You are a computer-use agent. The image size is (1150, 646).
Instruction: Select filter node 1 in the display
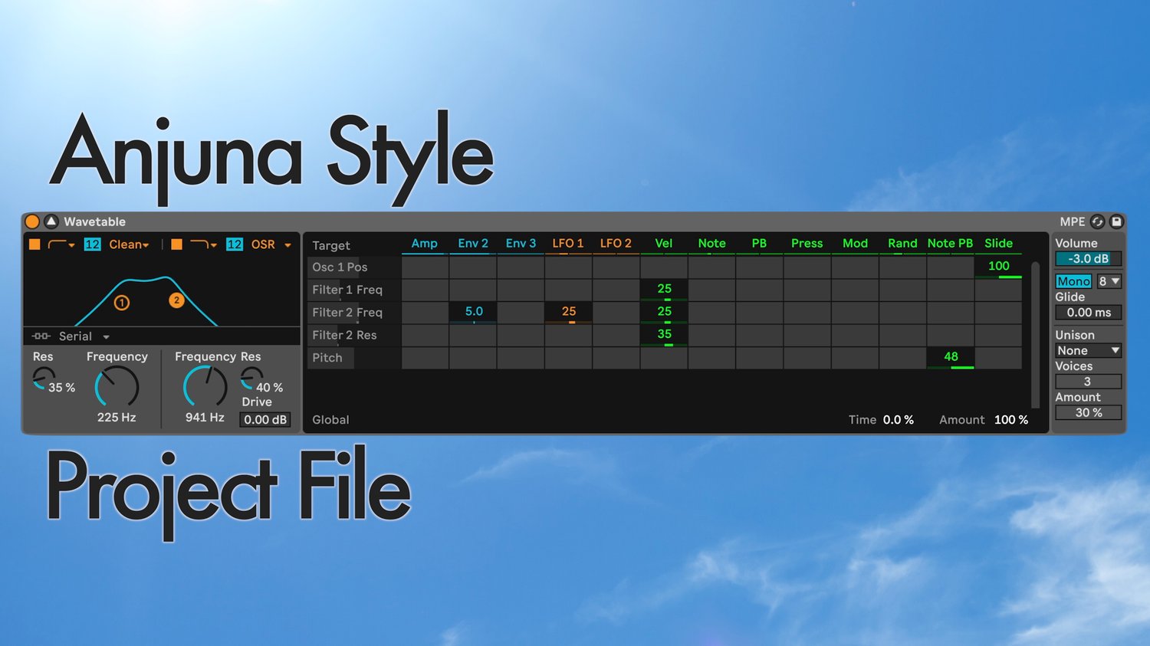[121, 303]
